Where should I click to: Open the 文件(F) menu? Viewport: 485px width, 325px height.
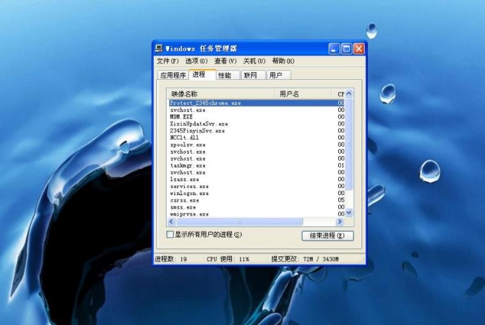click(x=168, y=61)
